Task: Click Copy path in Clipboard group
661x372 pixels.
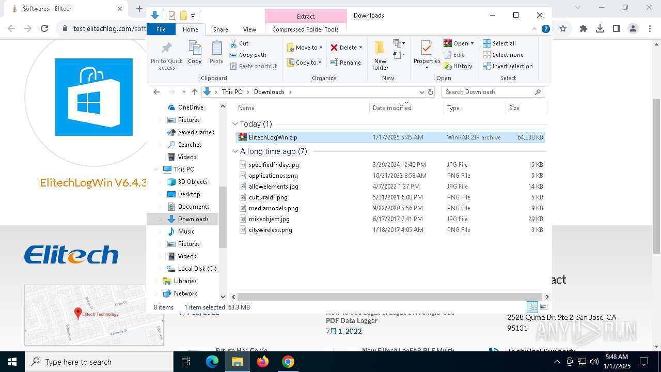Action: [248, 55]
